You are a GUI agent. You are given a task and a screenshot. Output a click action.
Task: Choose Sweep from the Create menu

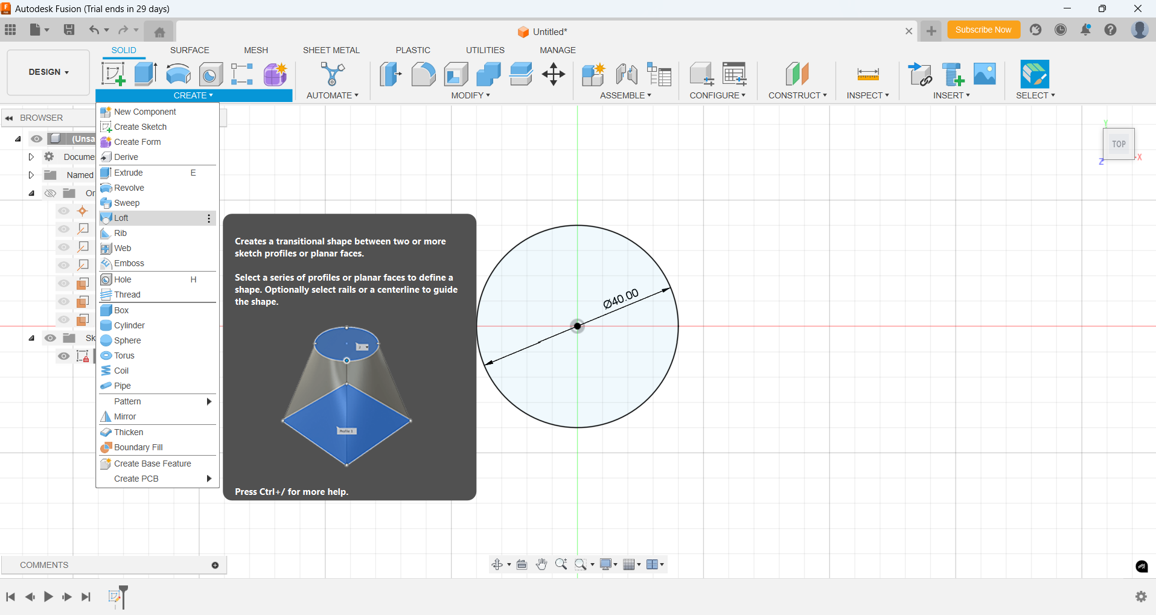[x=157, y=203]
